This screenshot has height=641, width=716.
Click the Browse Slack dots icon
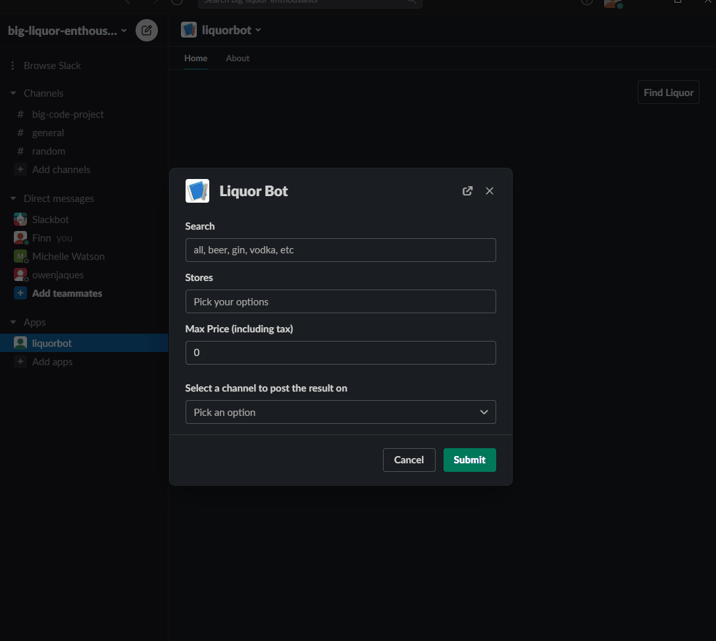point(13,66)
